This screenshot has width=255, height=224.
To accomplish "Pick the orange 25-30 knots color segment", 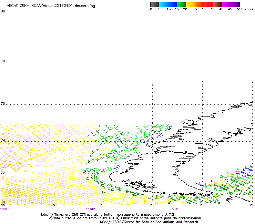I will pyautogui.click(x=199, y=4).
